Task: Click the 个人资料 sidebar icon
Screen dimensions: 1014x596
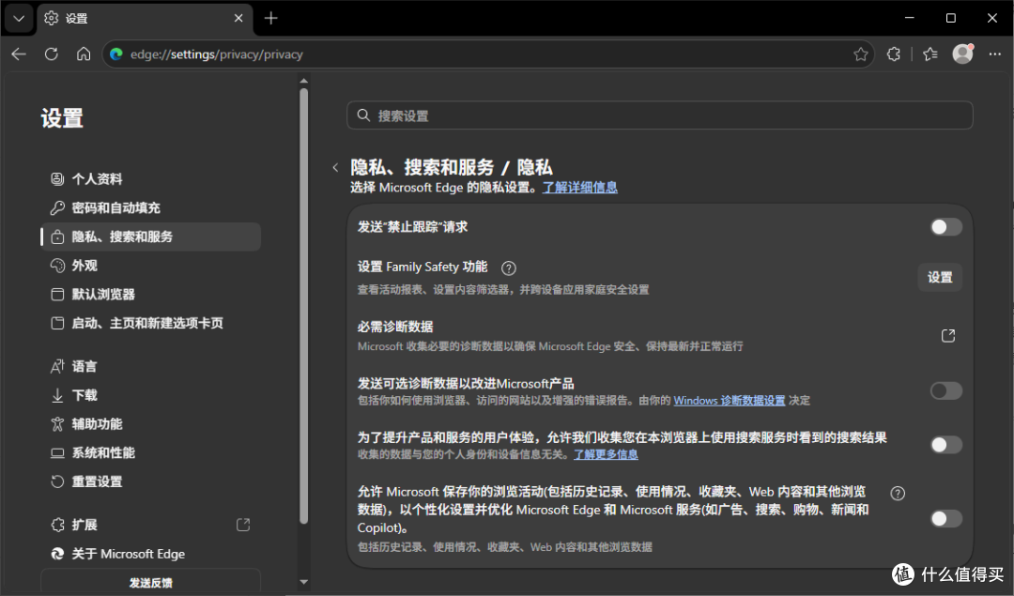Action: (57, 179)
